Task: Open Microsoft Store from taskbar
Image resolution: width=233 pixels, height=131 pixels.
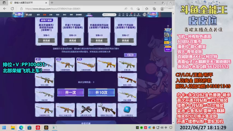Action: 29,128
